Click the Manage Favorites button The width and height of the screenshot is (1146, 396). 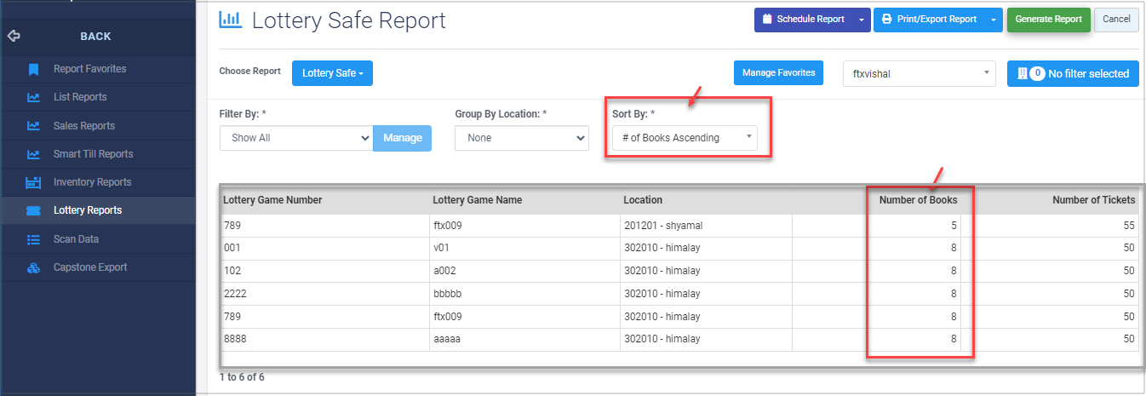click(778, 73)
